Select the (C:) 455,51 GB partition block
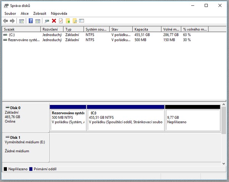Image resolution: width=229 pixels, height=182 pixels. coord(126,120)
